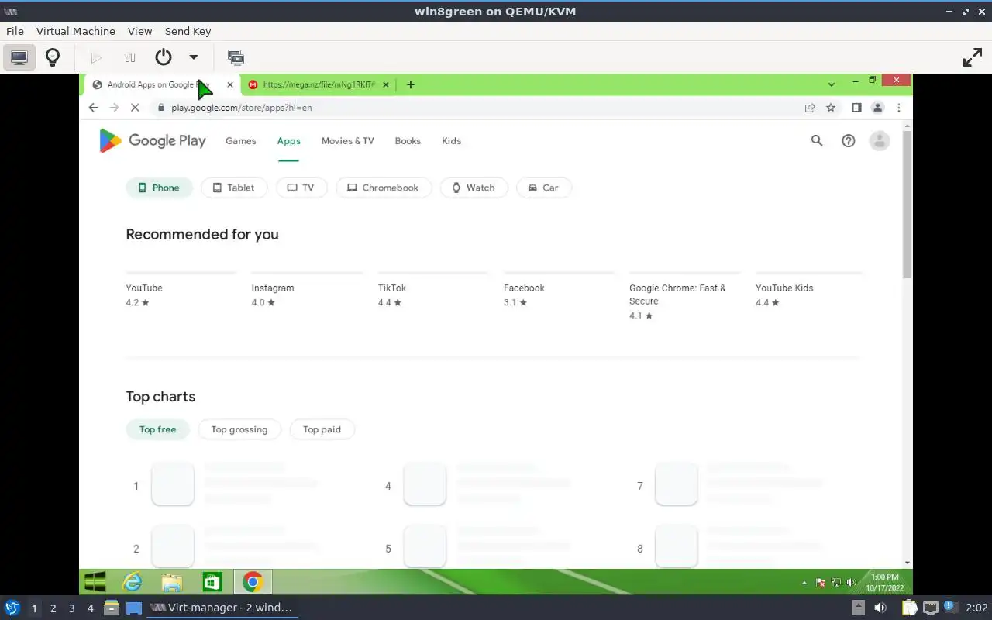Click Chrome icon in Windows taskbar

coord(253,582)
